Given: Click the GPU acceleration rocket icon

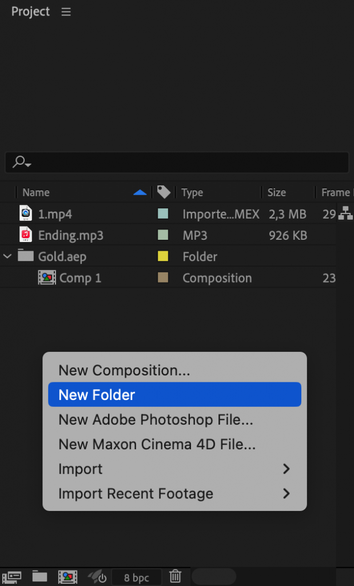Looking at the screenshot, I should [94, 577].
